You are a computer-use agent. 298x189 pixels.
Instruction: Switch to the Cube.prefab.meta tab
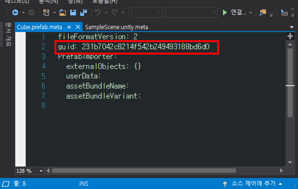39,27
